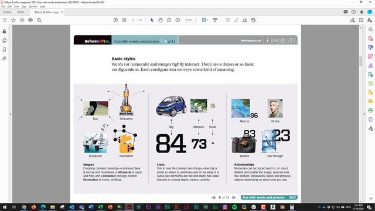Screen dimensions: 375x211
Task: Open the bookmarks panel
Action: click(4, 49)
